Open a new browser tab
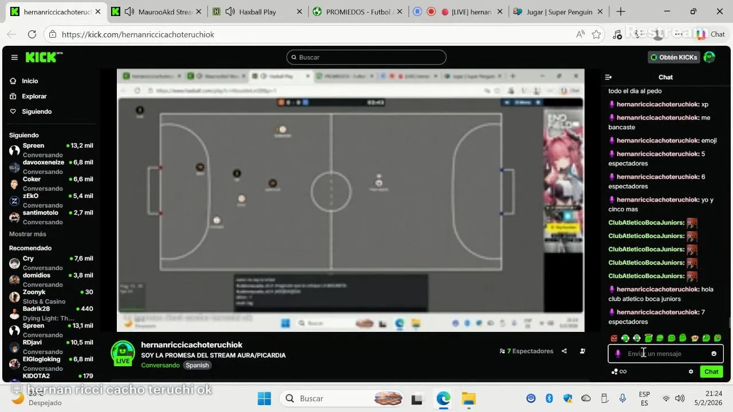The image size is (733, 412). 621,11
